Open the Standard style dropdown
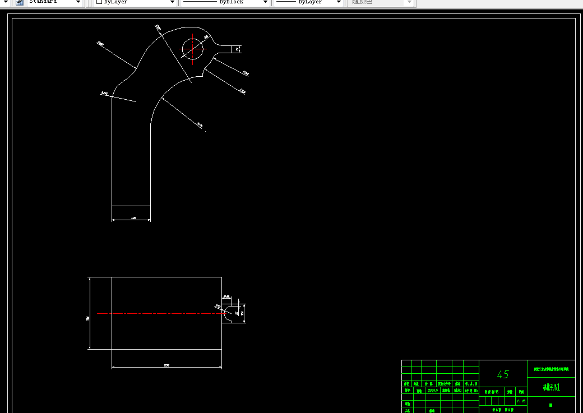Viewport: 583px width, 413px height. point(55,2)
